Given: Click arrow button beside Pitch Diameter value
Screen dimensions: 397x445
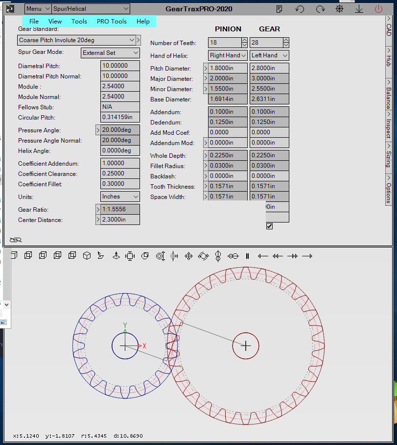Looking at the screenshot, I should coord(206,68).
